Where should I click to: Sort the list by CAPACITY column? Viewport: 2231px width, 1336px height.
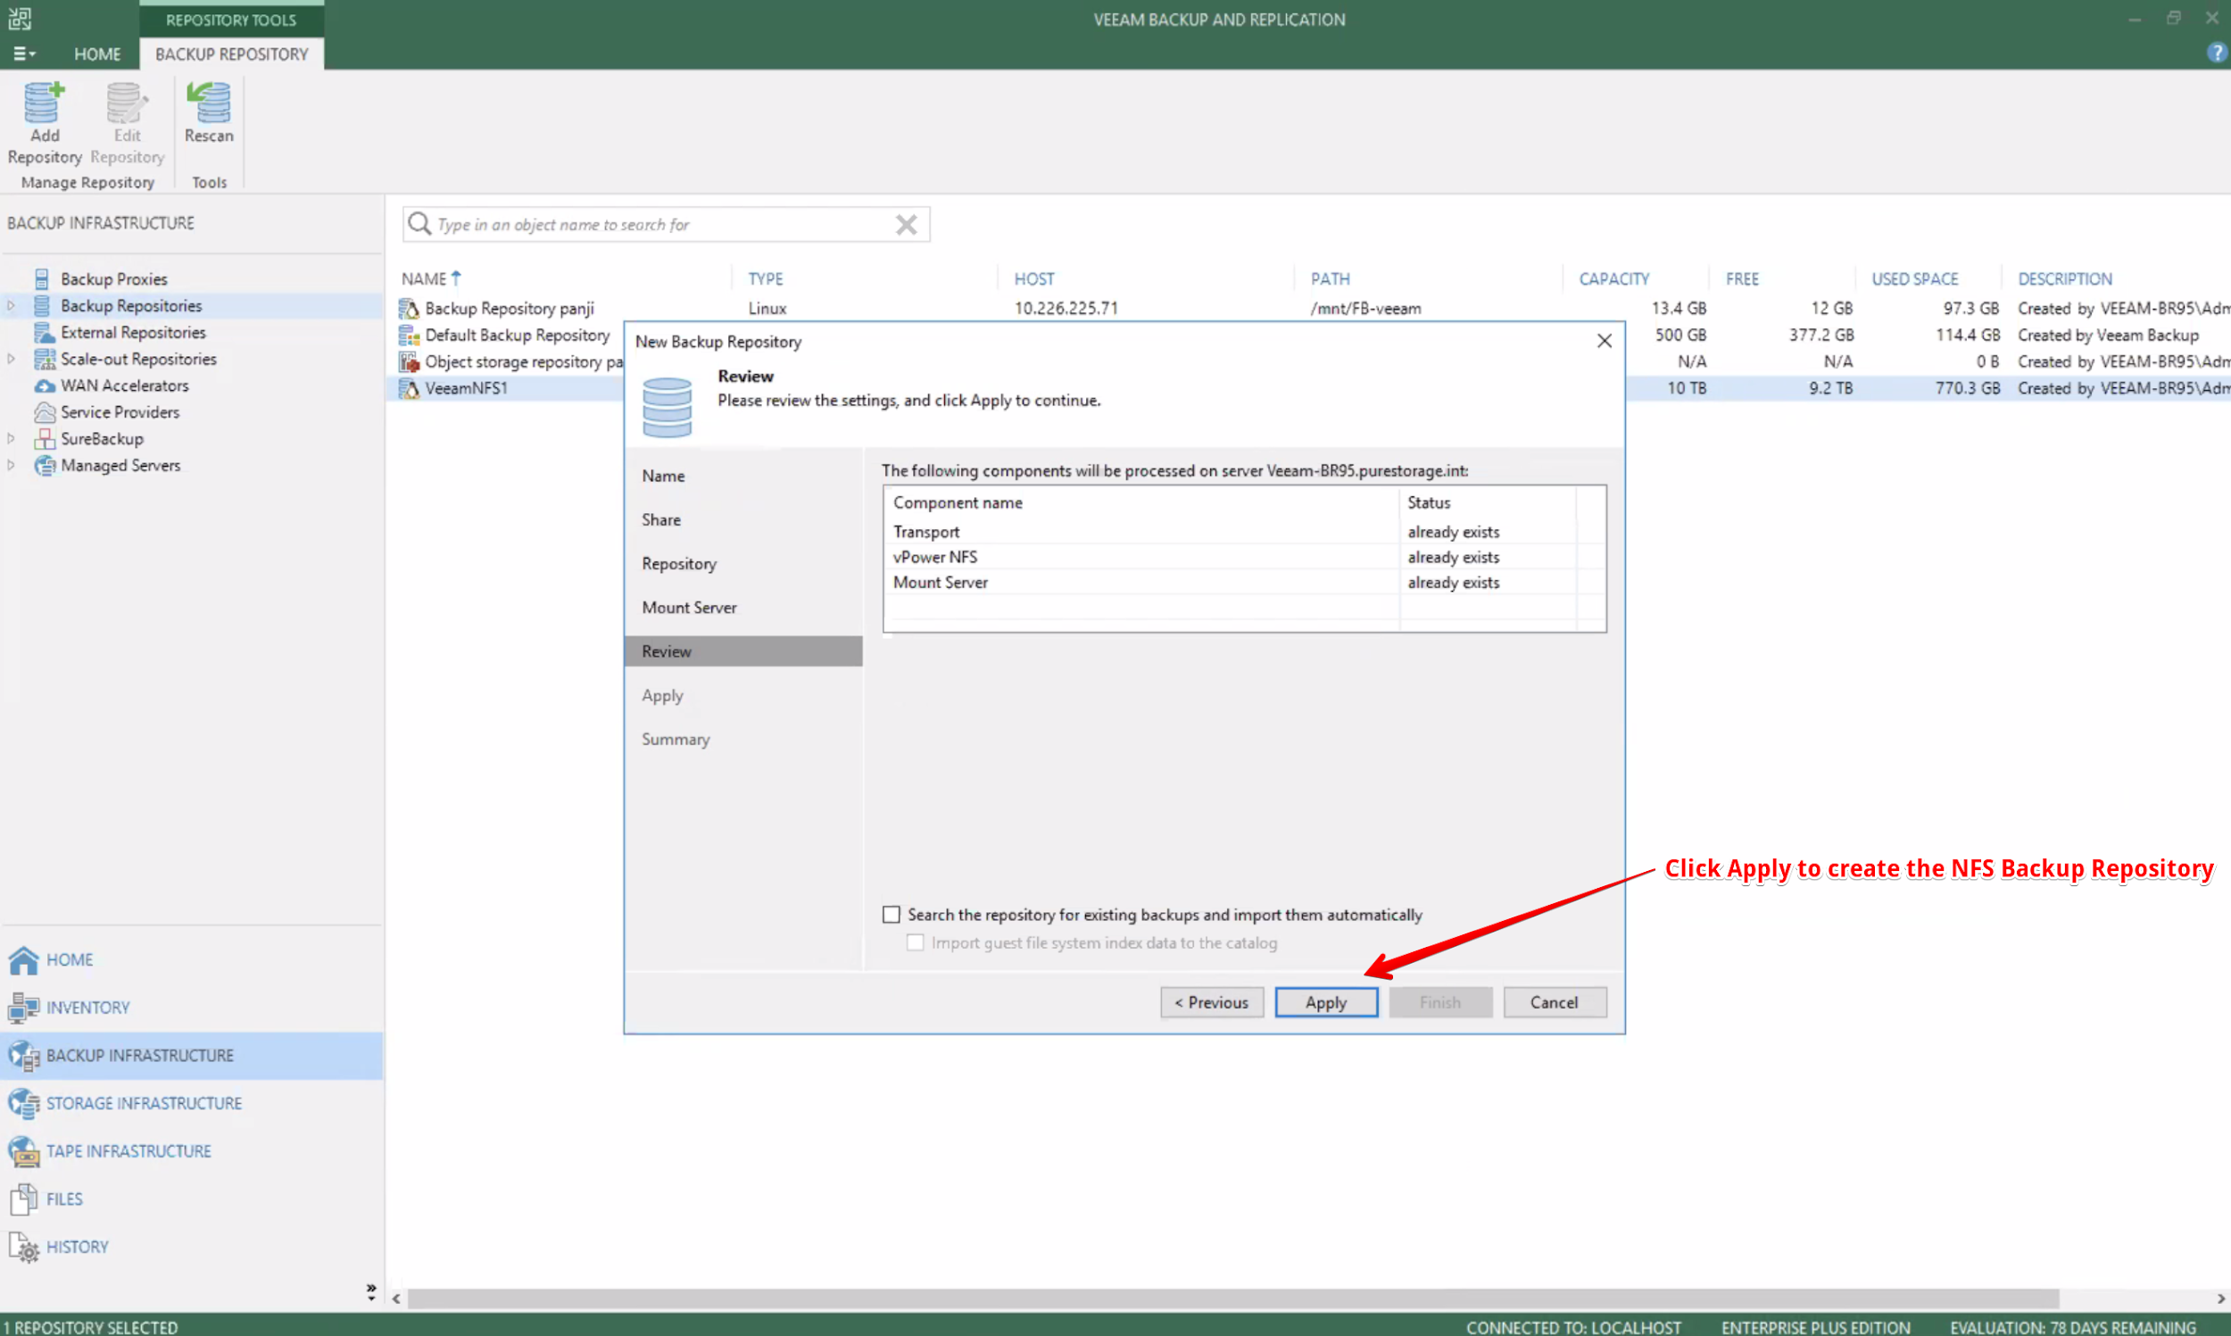tap(1613, 279)
